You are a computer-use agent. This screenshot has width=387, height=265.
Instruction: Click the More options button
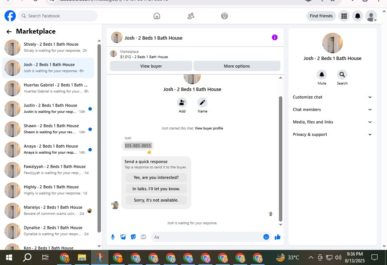237,66
